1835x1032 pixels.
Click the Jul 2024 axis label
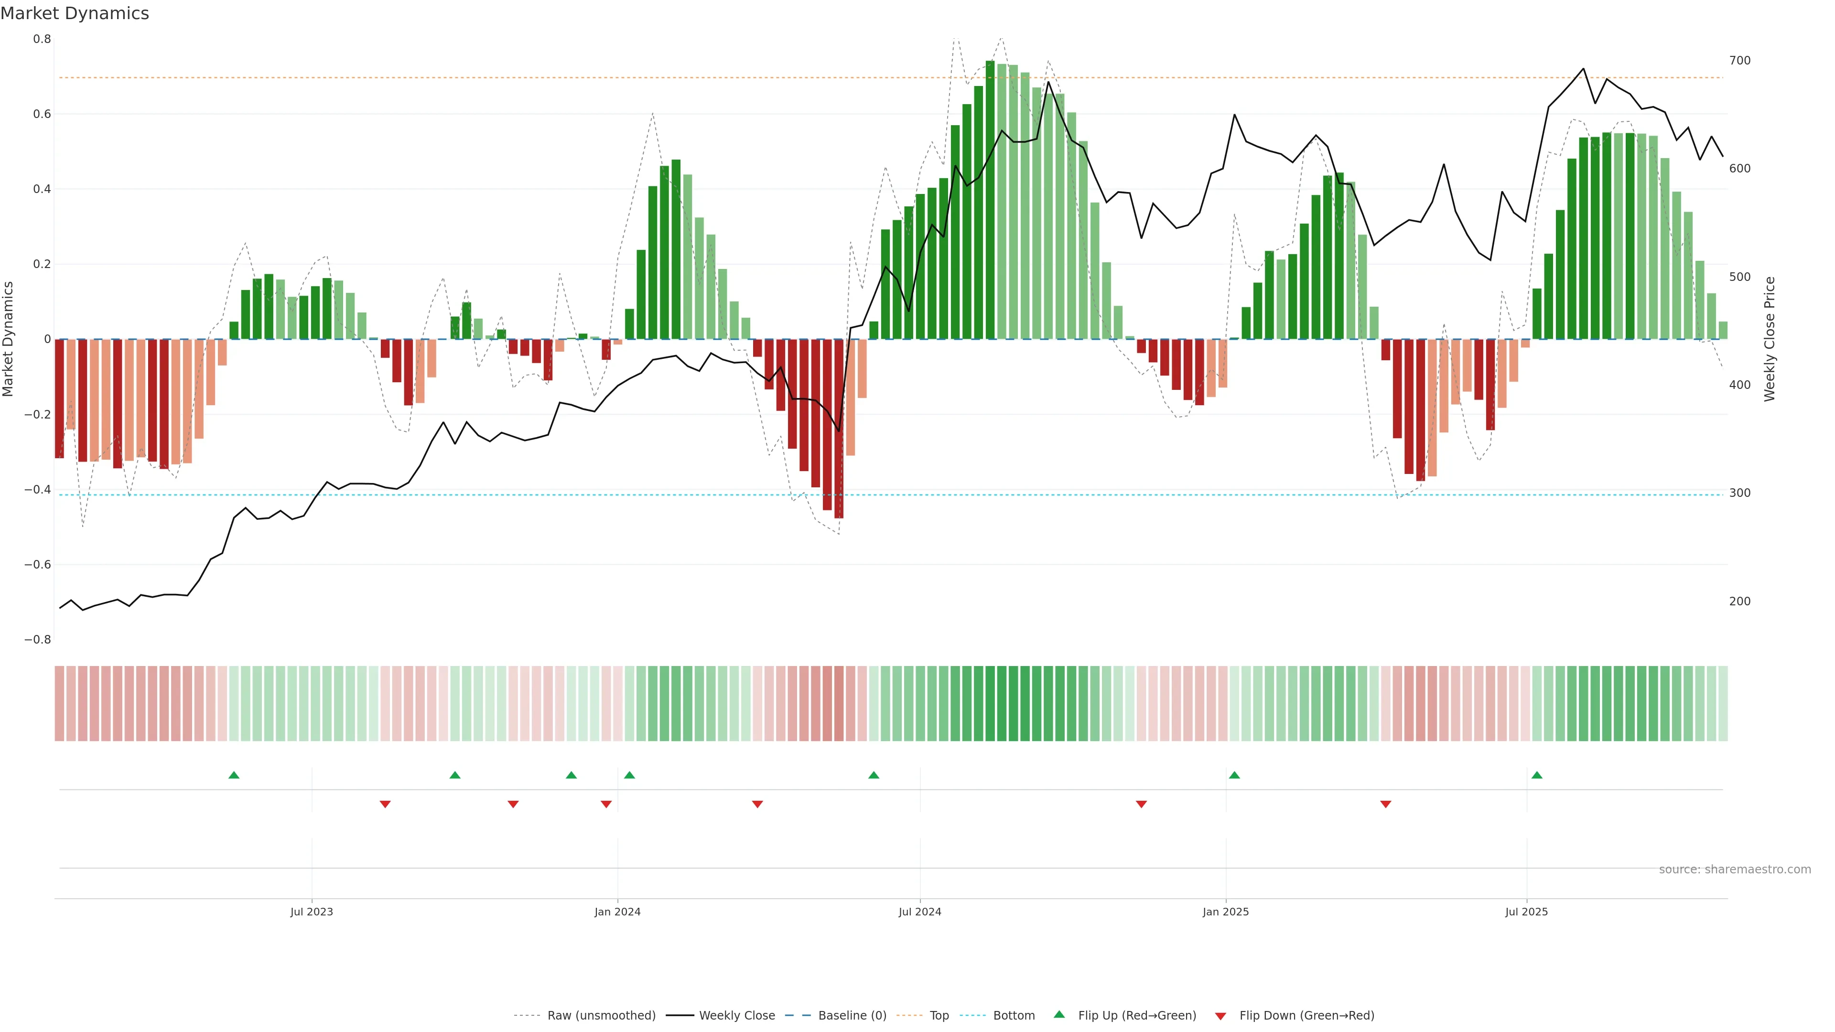(x=919, y=912)
